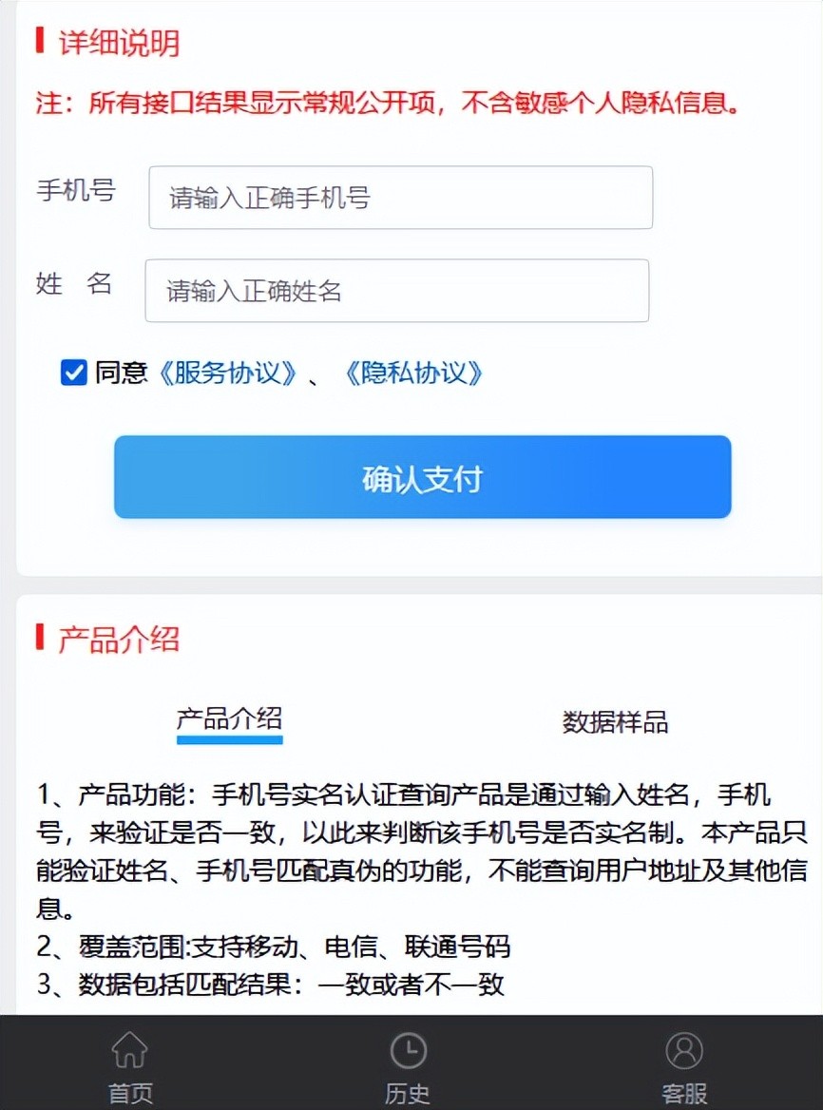Switch to the 数据样品 tab
This screenshot has height=1110, width=823.
point(615,722)
